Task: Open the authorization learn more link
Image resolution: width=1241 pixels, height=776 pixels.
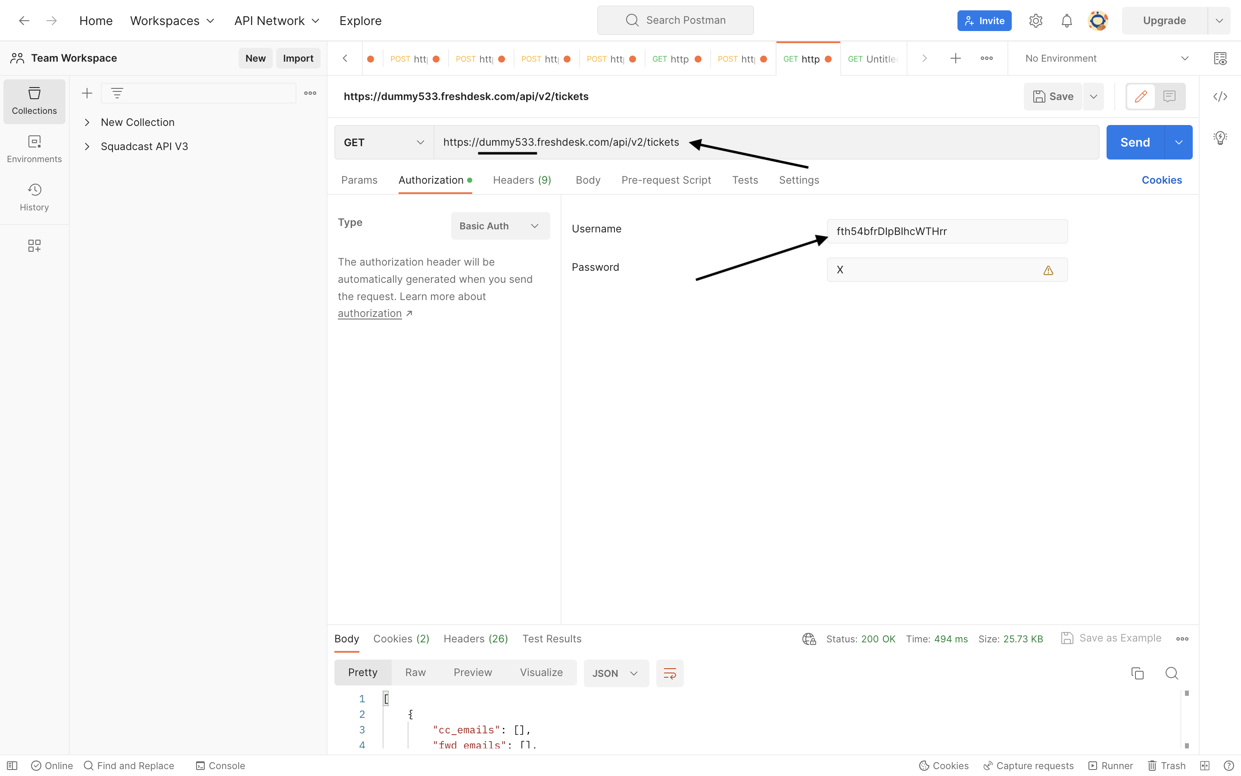Action: [370, 313]
